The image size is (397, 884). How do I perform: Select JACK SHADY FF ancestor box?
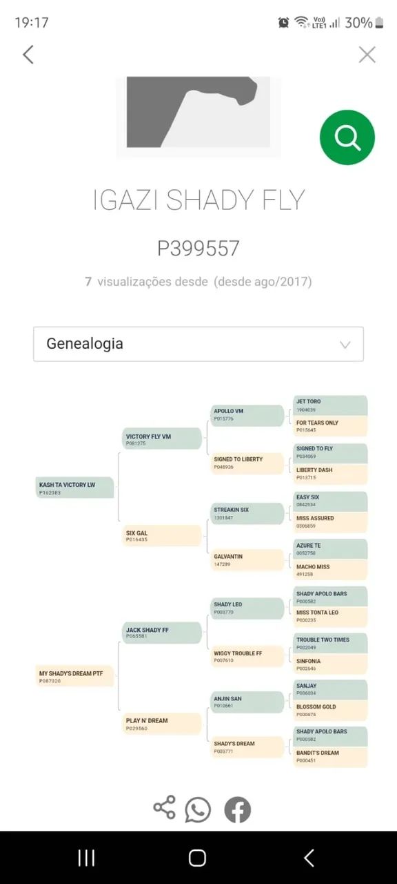(162, 633)
